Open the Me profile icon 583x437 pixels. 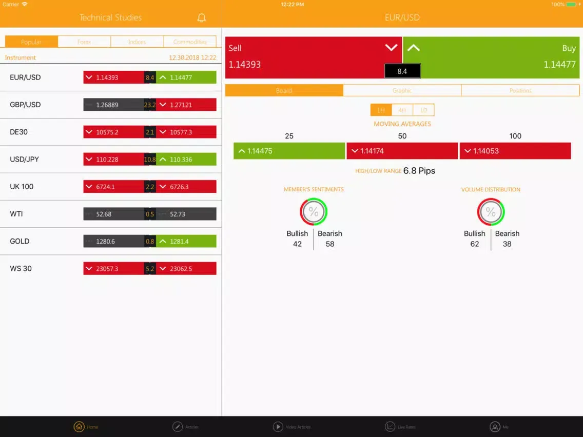(x=495, y=427)
